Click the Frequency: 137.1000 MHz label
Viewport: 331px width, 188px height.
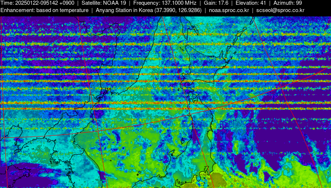[165, 3]
